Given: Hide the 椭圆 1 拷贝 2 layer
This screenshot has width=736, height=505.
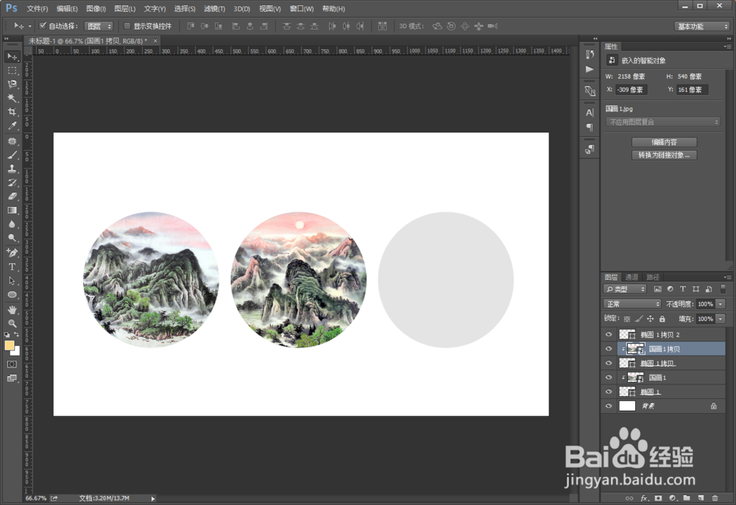Looking at the screenshot, I should 609,335.
